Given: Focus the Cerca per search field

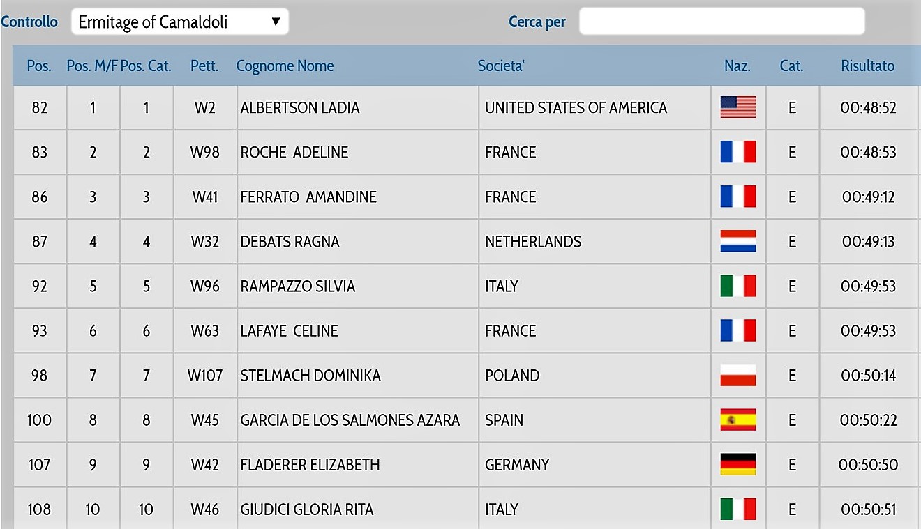Looking at the screenshot, I should coord(721,21).
